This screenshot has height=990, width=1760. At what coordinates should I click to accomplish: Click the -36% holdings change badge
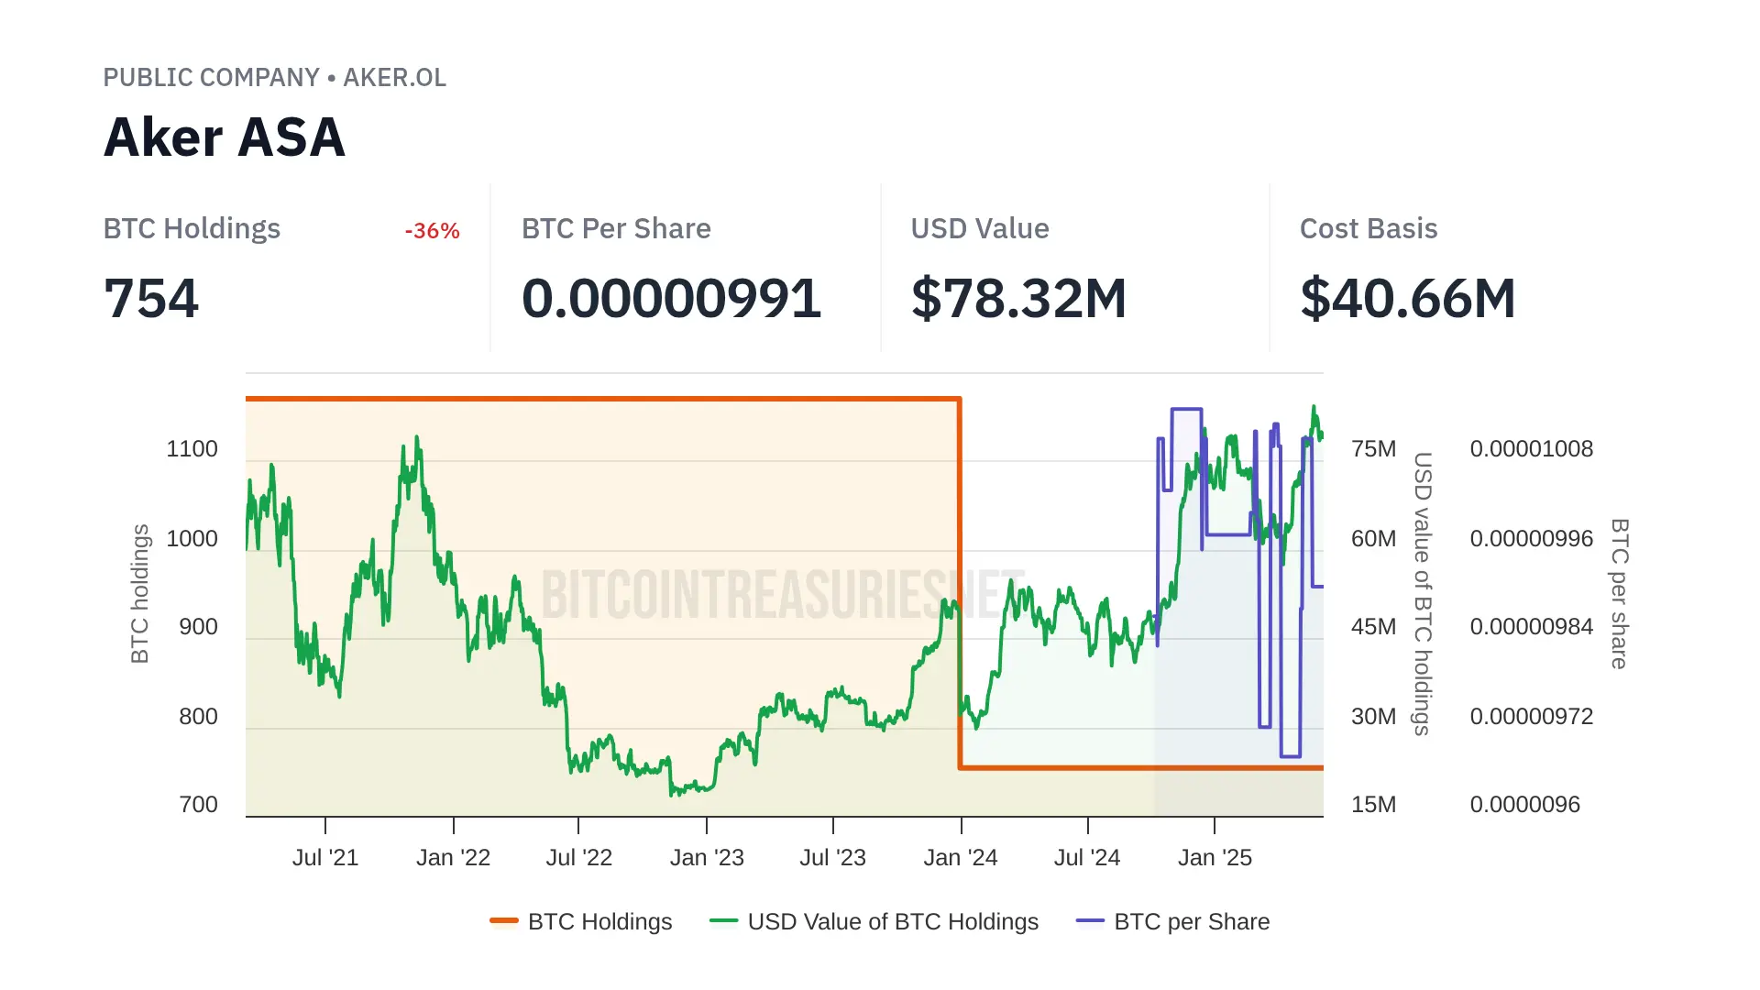(432, 231)
